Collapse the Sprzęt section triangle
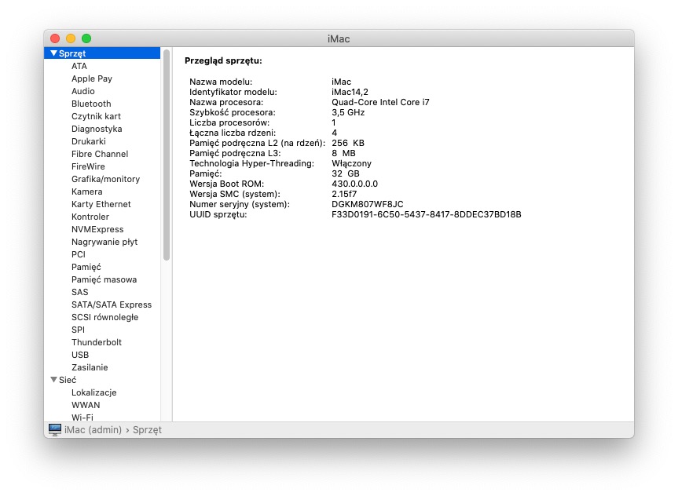The width and height of the screenshot is (678, 496). click(53, 53)
